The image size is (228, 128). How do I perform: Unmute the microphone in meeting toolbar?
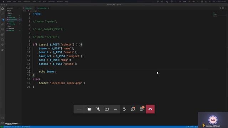point(98,109)
